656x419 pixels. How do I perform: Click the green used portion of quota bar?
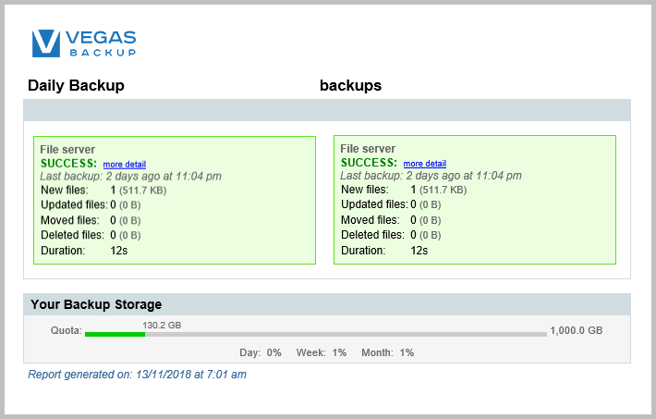coord(115,334)
